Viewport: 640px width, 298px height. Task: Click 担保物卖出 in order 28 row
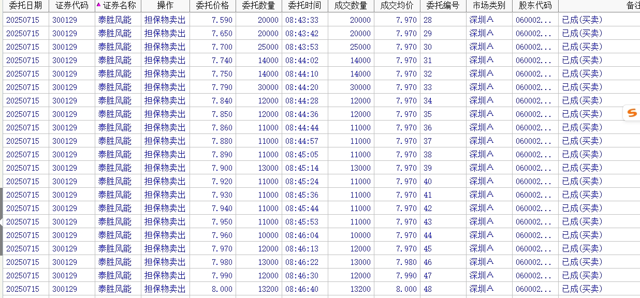pos(165,20)
